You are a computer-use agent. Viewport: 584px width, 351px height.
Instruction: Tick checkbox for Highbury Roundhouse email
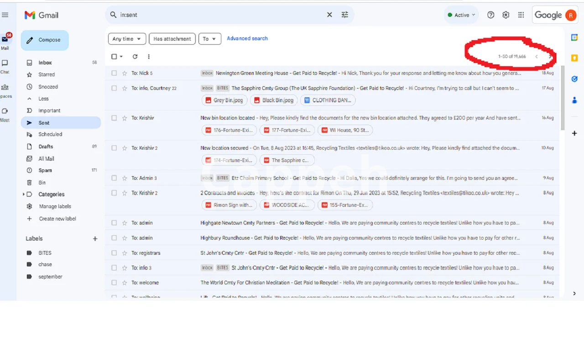[114, 238]
